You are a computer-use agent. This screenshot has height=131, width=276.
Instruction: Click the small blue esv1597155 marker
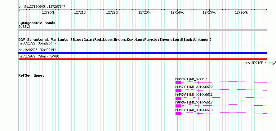click(245, 66)
